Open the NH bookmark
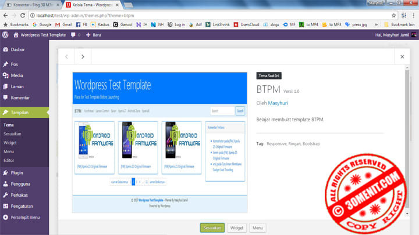 (x=157, y=24)
